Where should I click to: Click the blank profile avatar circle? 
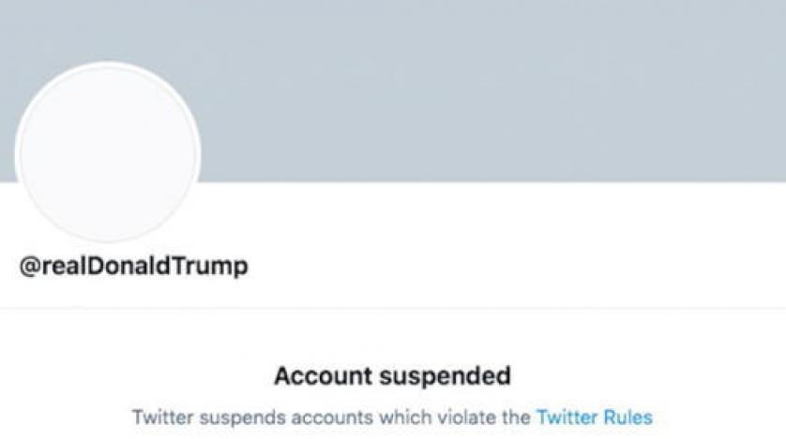pos(108,153)
